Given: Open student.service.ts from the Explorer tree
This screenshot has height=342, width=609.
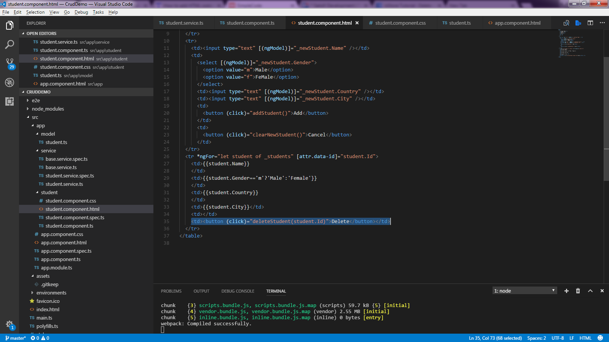Looking at the screenshot, I should coord(63,184).
